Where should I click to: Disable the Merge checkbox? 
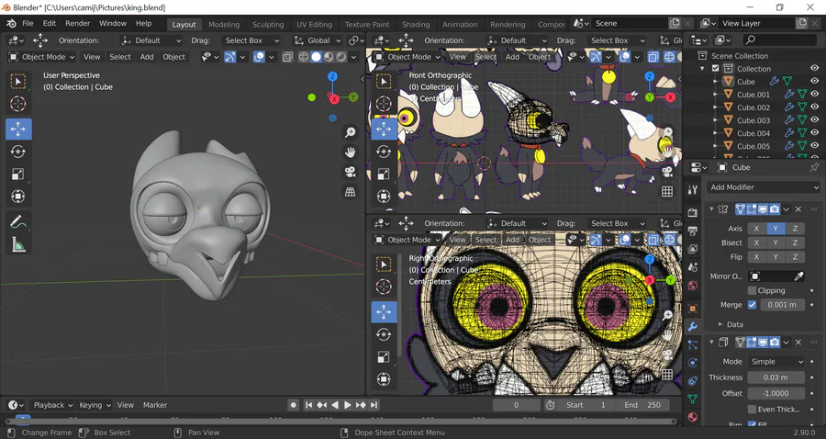tap(752, 305)
